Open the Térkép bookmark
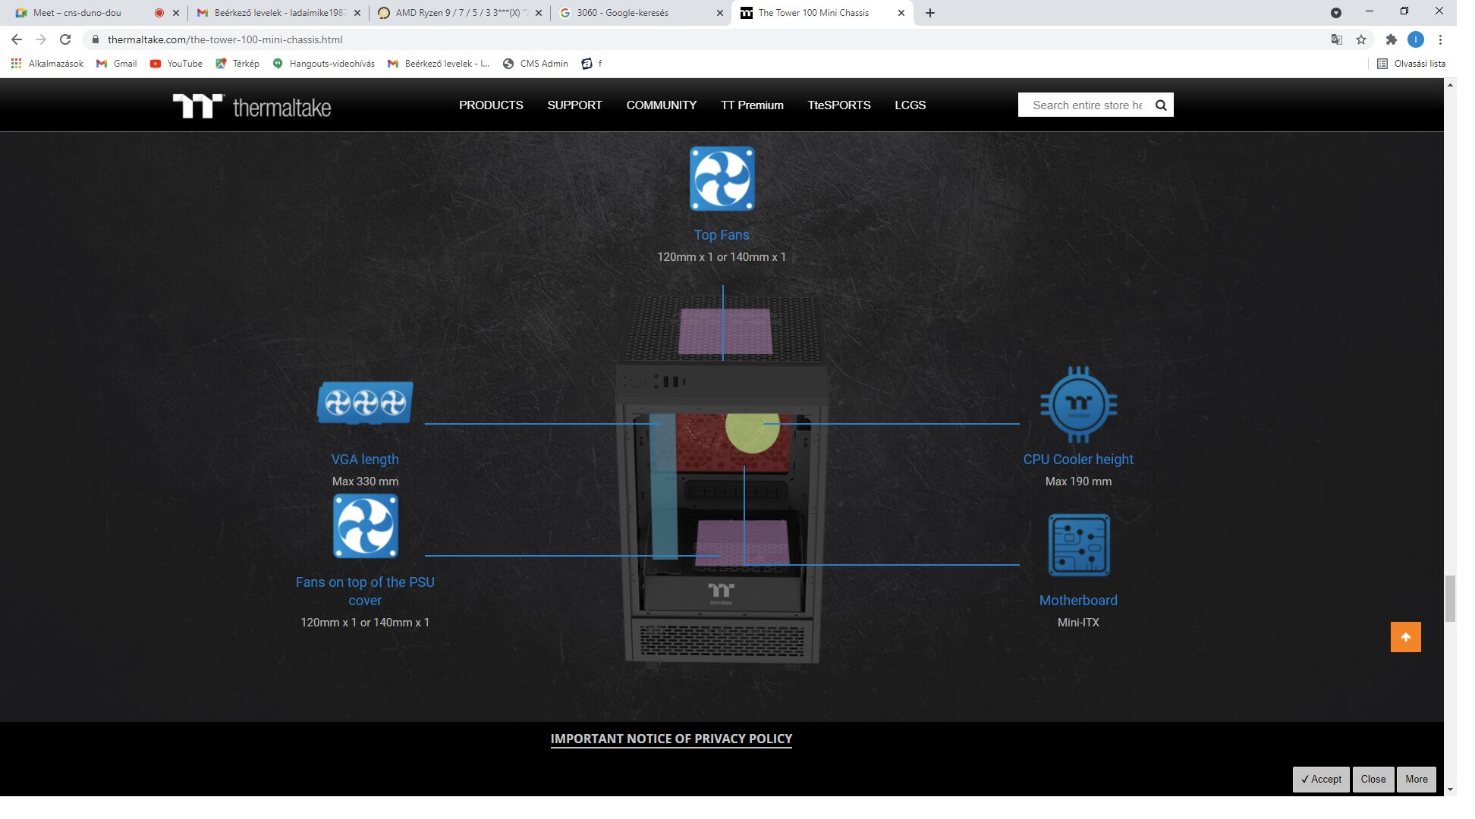Viewport: 1475px width, 819px height. click(237, 64)
